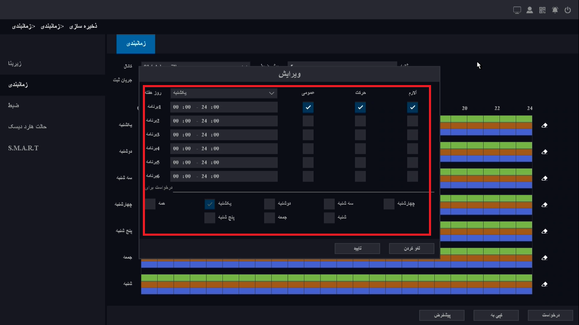Screen dimensions: 579x325
Task: Click the eraser icon for the چهارشنبه row
Action: pos(545,205)
